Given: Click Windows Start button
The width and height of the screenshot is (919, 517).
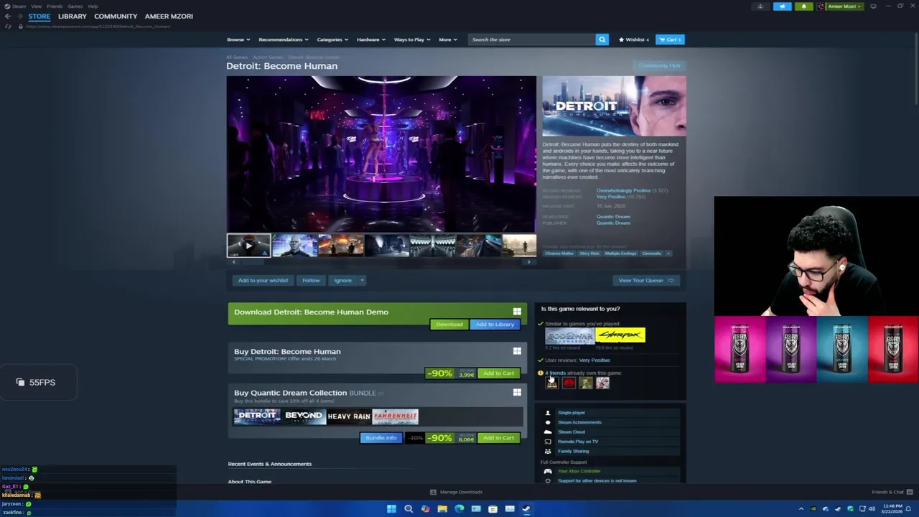Looking at the screenshot, I should (391, 509).
